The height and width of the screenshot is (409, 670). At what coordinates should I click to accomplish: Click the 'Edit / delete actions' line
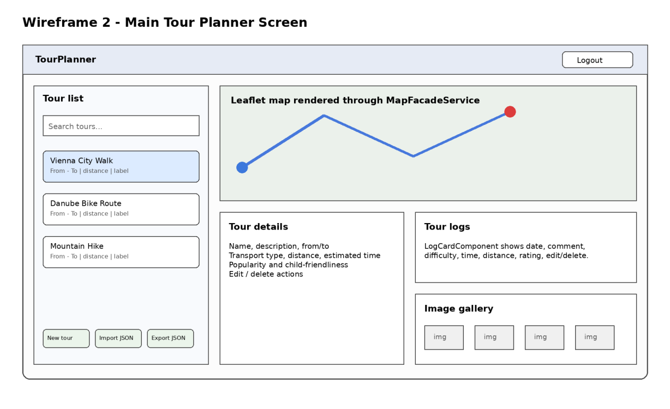click(266, 274)
